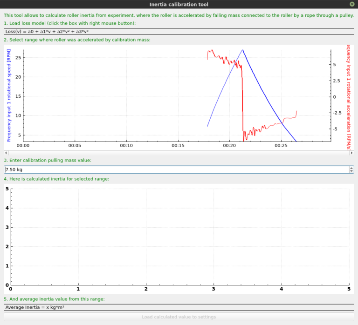Click the 00:10 time axis label
358x325 pixels.
click(126, 146)
